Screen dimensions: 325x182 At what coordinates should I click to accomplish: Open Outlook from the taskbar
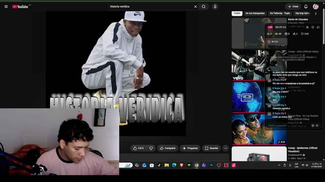pos(144,165)
